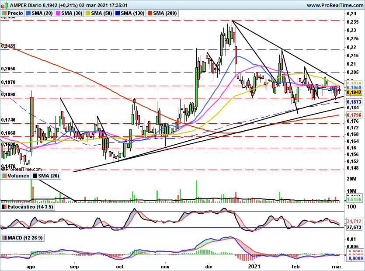Click the stochastic value tag 27,673

pyautogui.click(x=354, y=227)
